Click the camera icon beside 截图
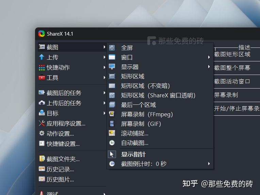 [x=42, y=47]
